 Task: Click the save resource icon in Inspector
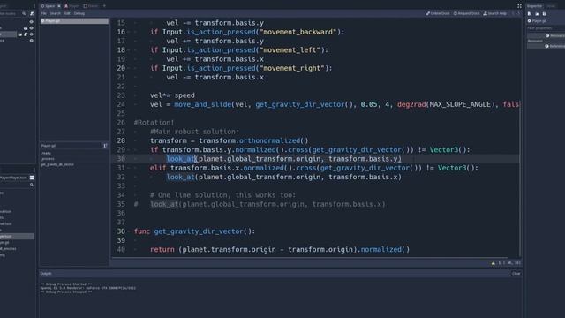(545, 14)
